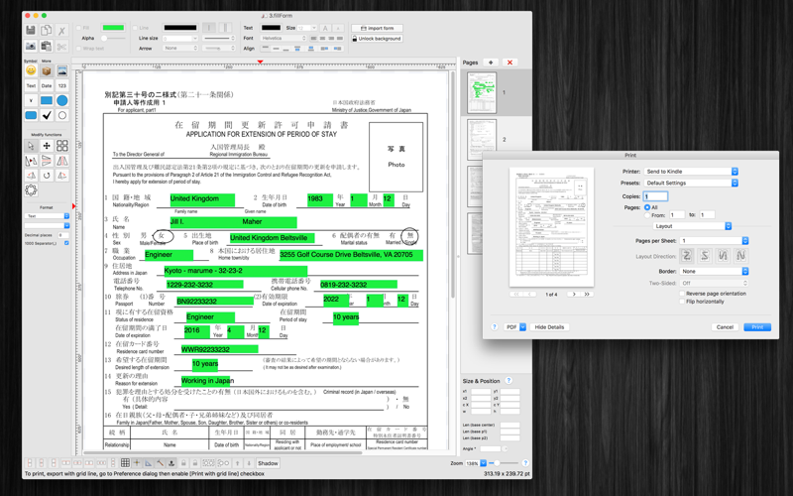Image resolution: width=793 pixels, height=496 pixels.
Task: Open the green fill color swatch
Action: [x=113, y=28]
